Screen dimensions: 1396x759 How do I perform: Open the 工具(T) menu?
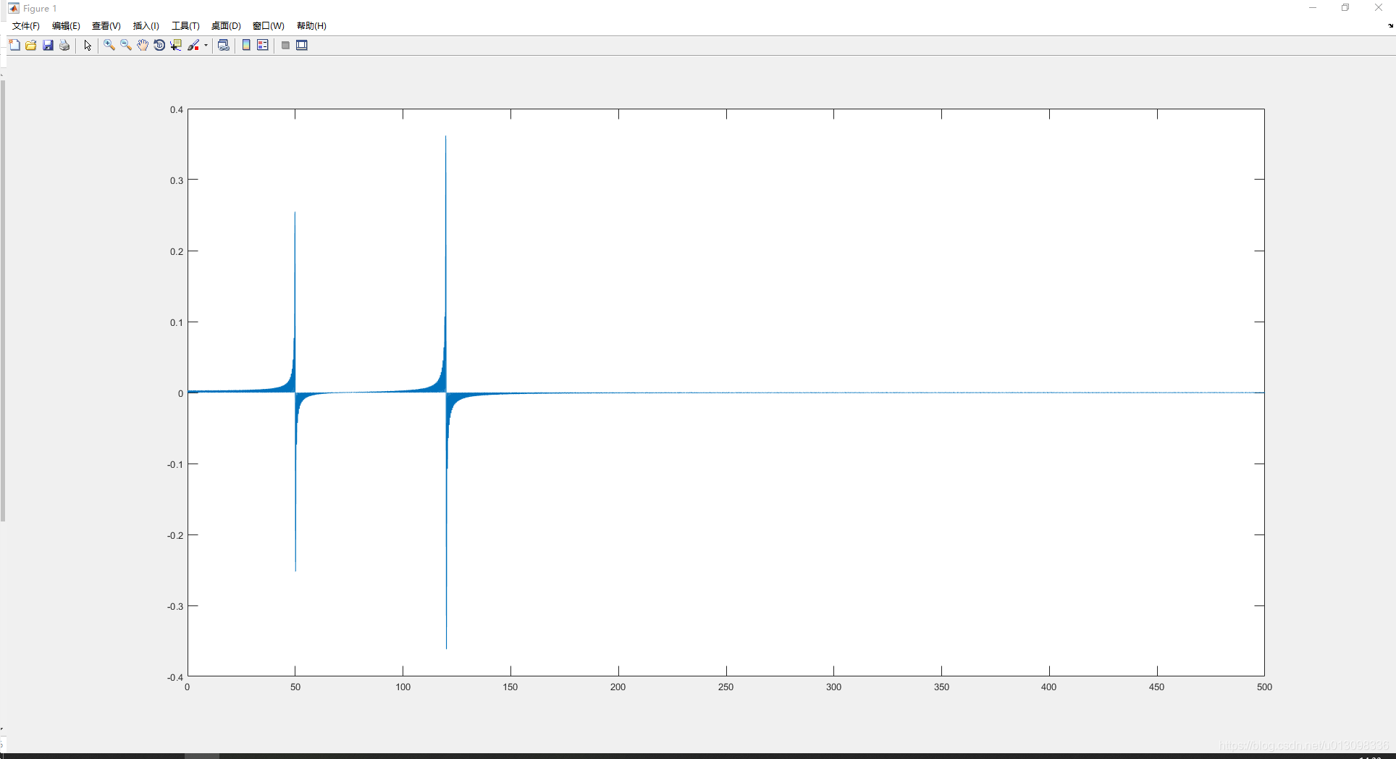(x=185, y=25)
